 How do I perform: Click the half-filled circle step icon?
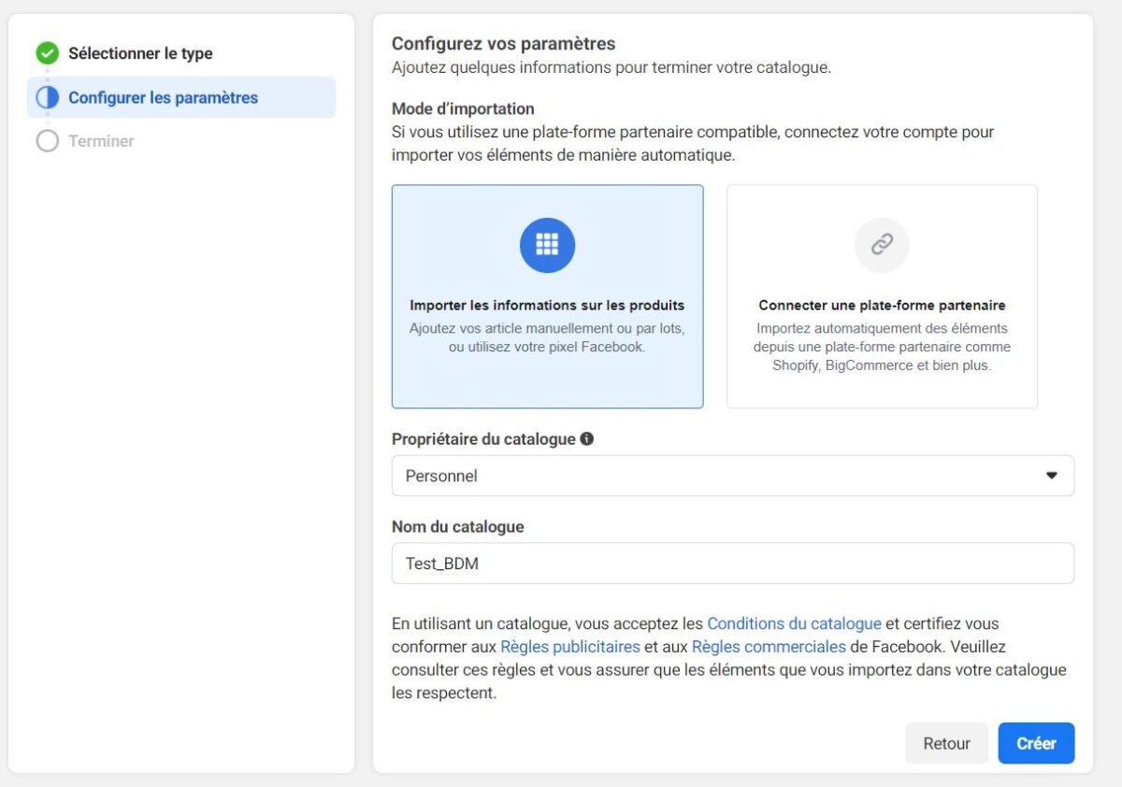(47, 97)
